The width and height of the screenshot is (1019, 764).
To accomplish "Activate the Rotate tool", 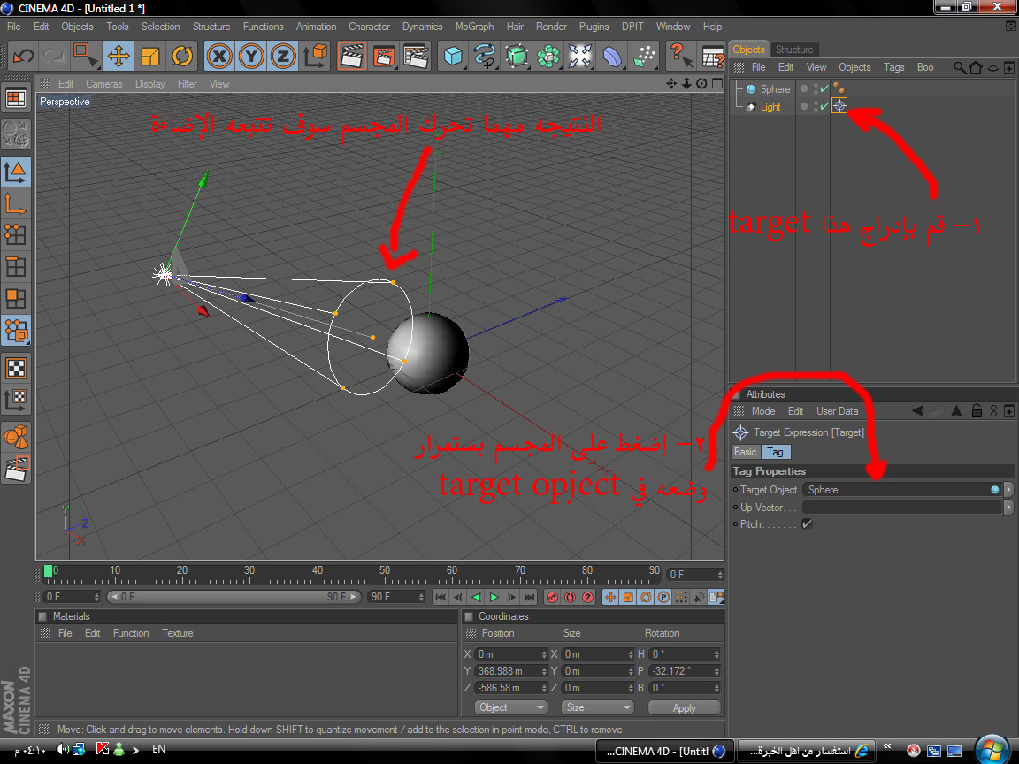I will 182,56.
